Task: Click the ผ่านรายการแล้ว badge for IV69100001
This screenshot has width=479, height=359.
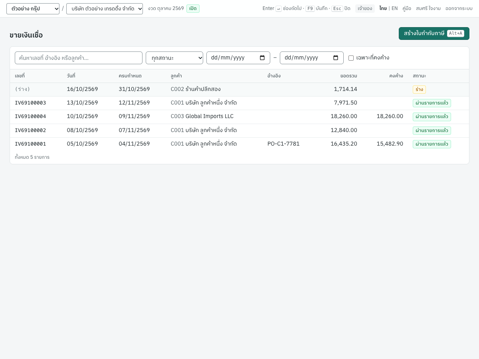Action: click(x=432, y=144)
